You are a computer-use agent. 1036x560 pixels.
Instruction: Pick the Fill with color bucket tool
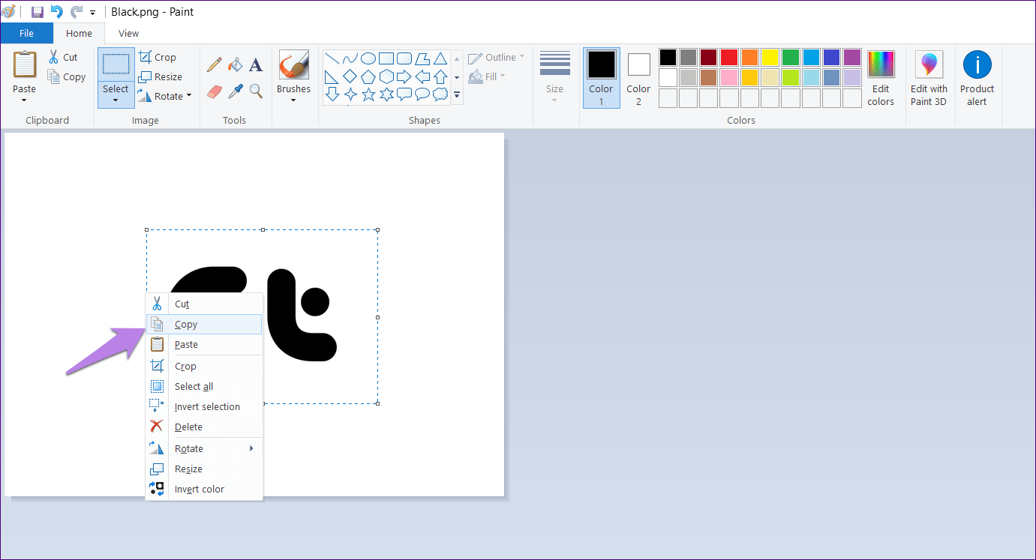[236, 65]
